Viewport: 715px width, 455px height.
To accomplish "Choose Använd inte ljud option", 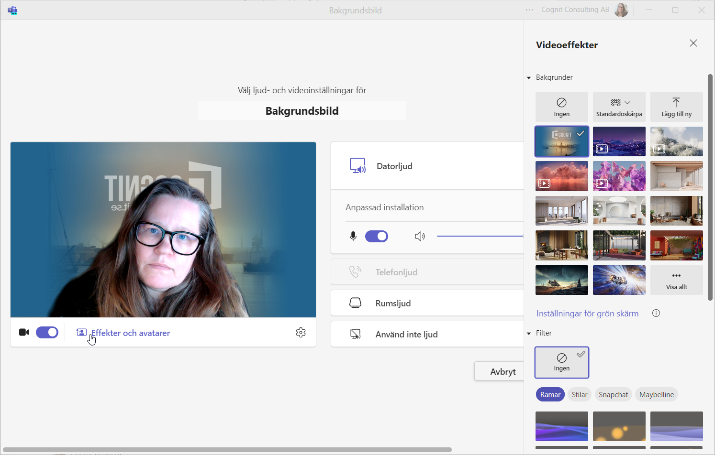I will click(x=427, y=334).
